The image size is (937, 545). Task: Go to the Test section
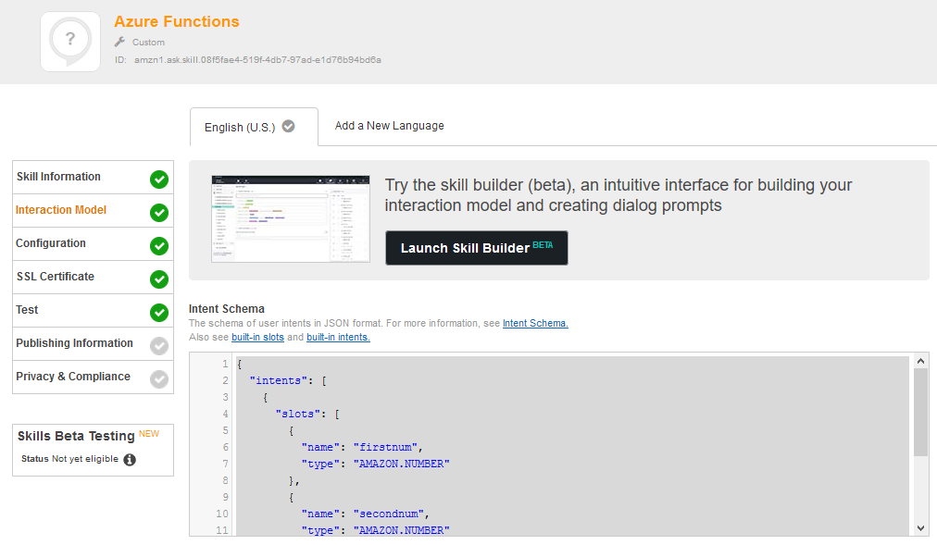tap(94, 310)
